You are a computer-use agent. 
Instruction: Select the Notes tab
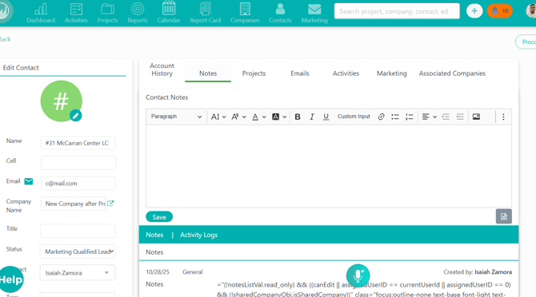point(208,73)
